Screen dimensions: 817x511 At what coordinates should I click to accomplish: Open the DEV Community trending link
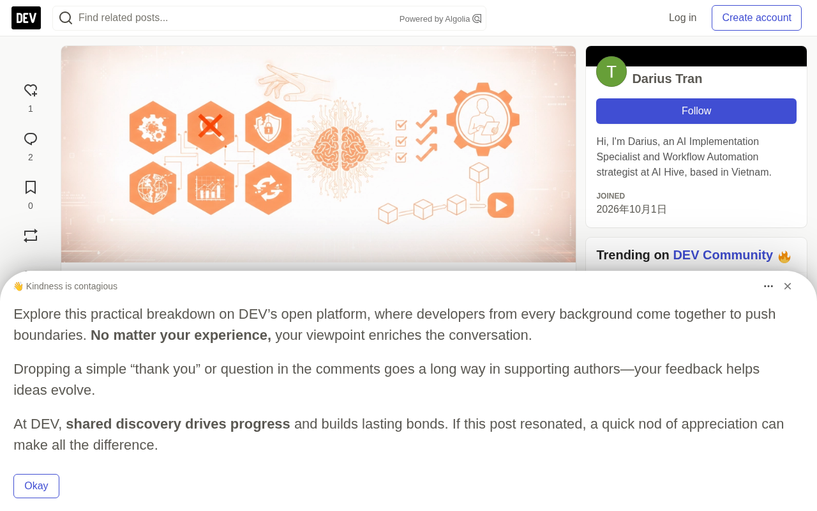(x=723, y=255)
